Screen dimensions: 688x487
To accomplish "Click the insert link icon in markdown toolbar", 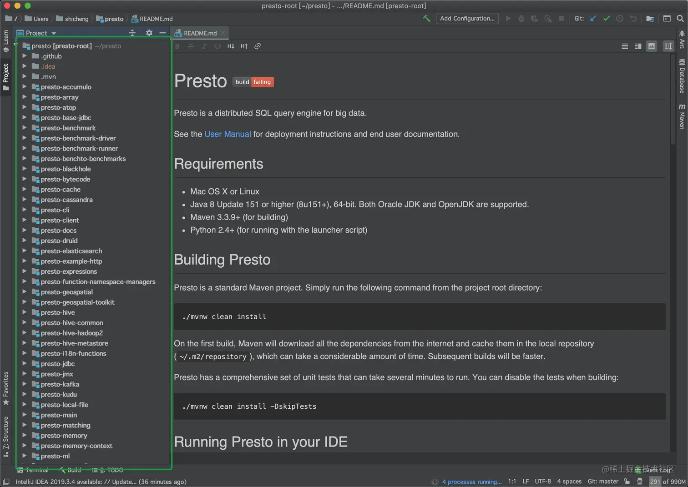I will (258, 46).
